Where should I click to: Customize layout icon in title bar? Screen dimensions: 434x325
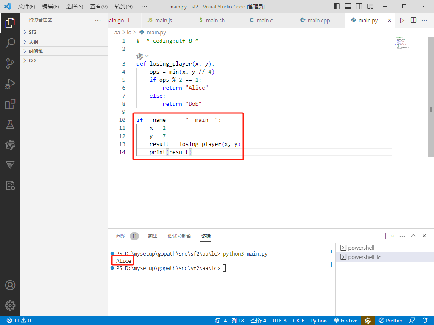(370, 6)
